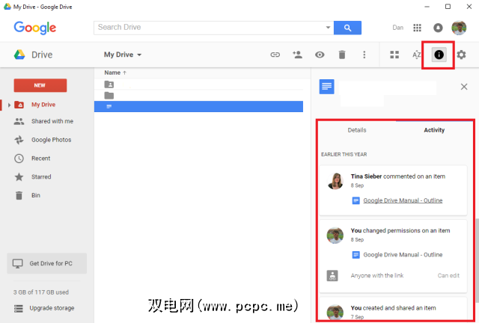The image size is (479, 323).
Task: Close the details pane
Action: point(464,87)
